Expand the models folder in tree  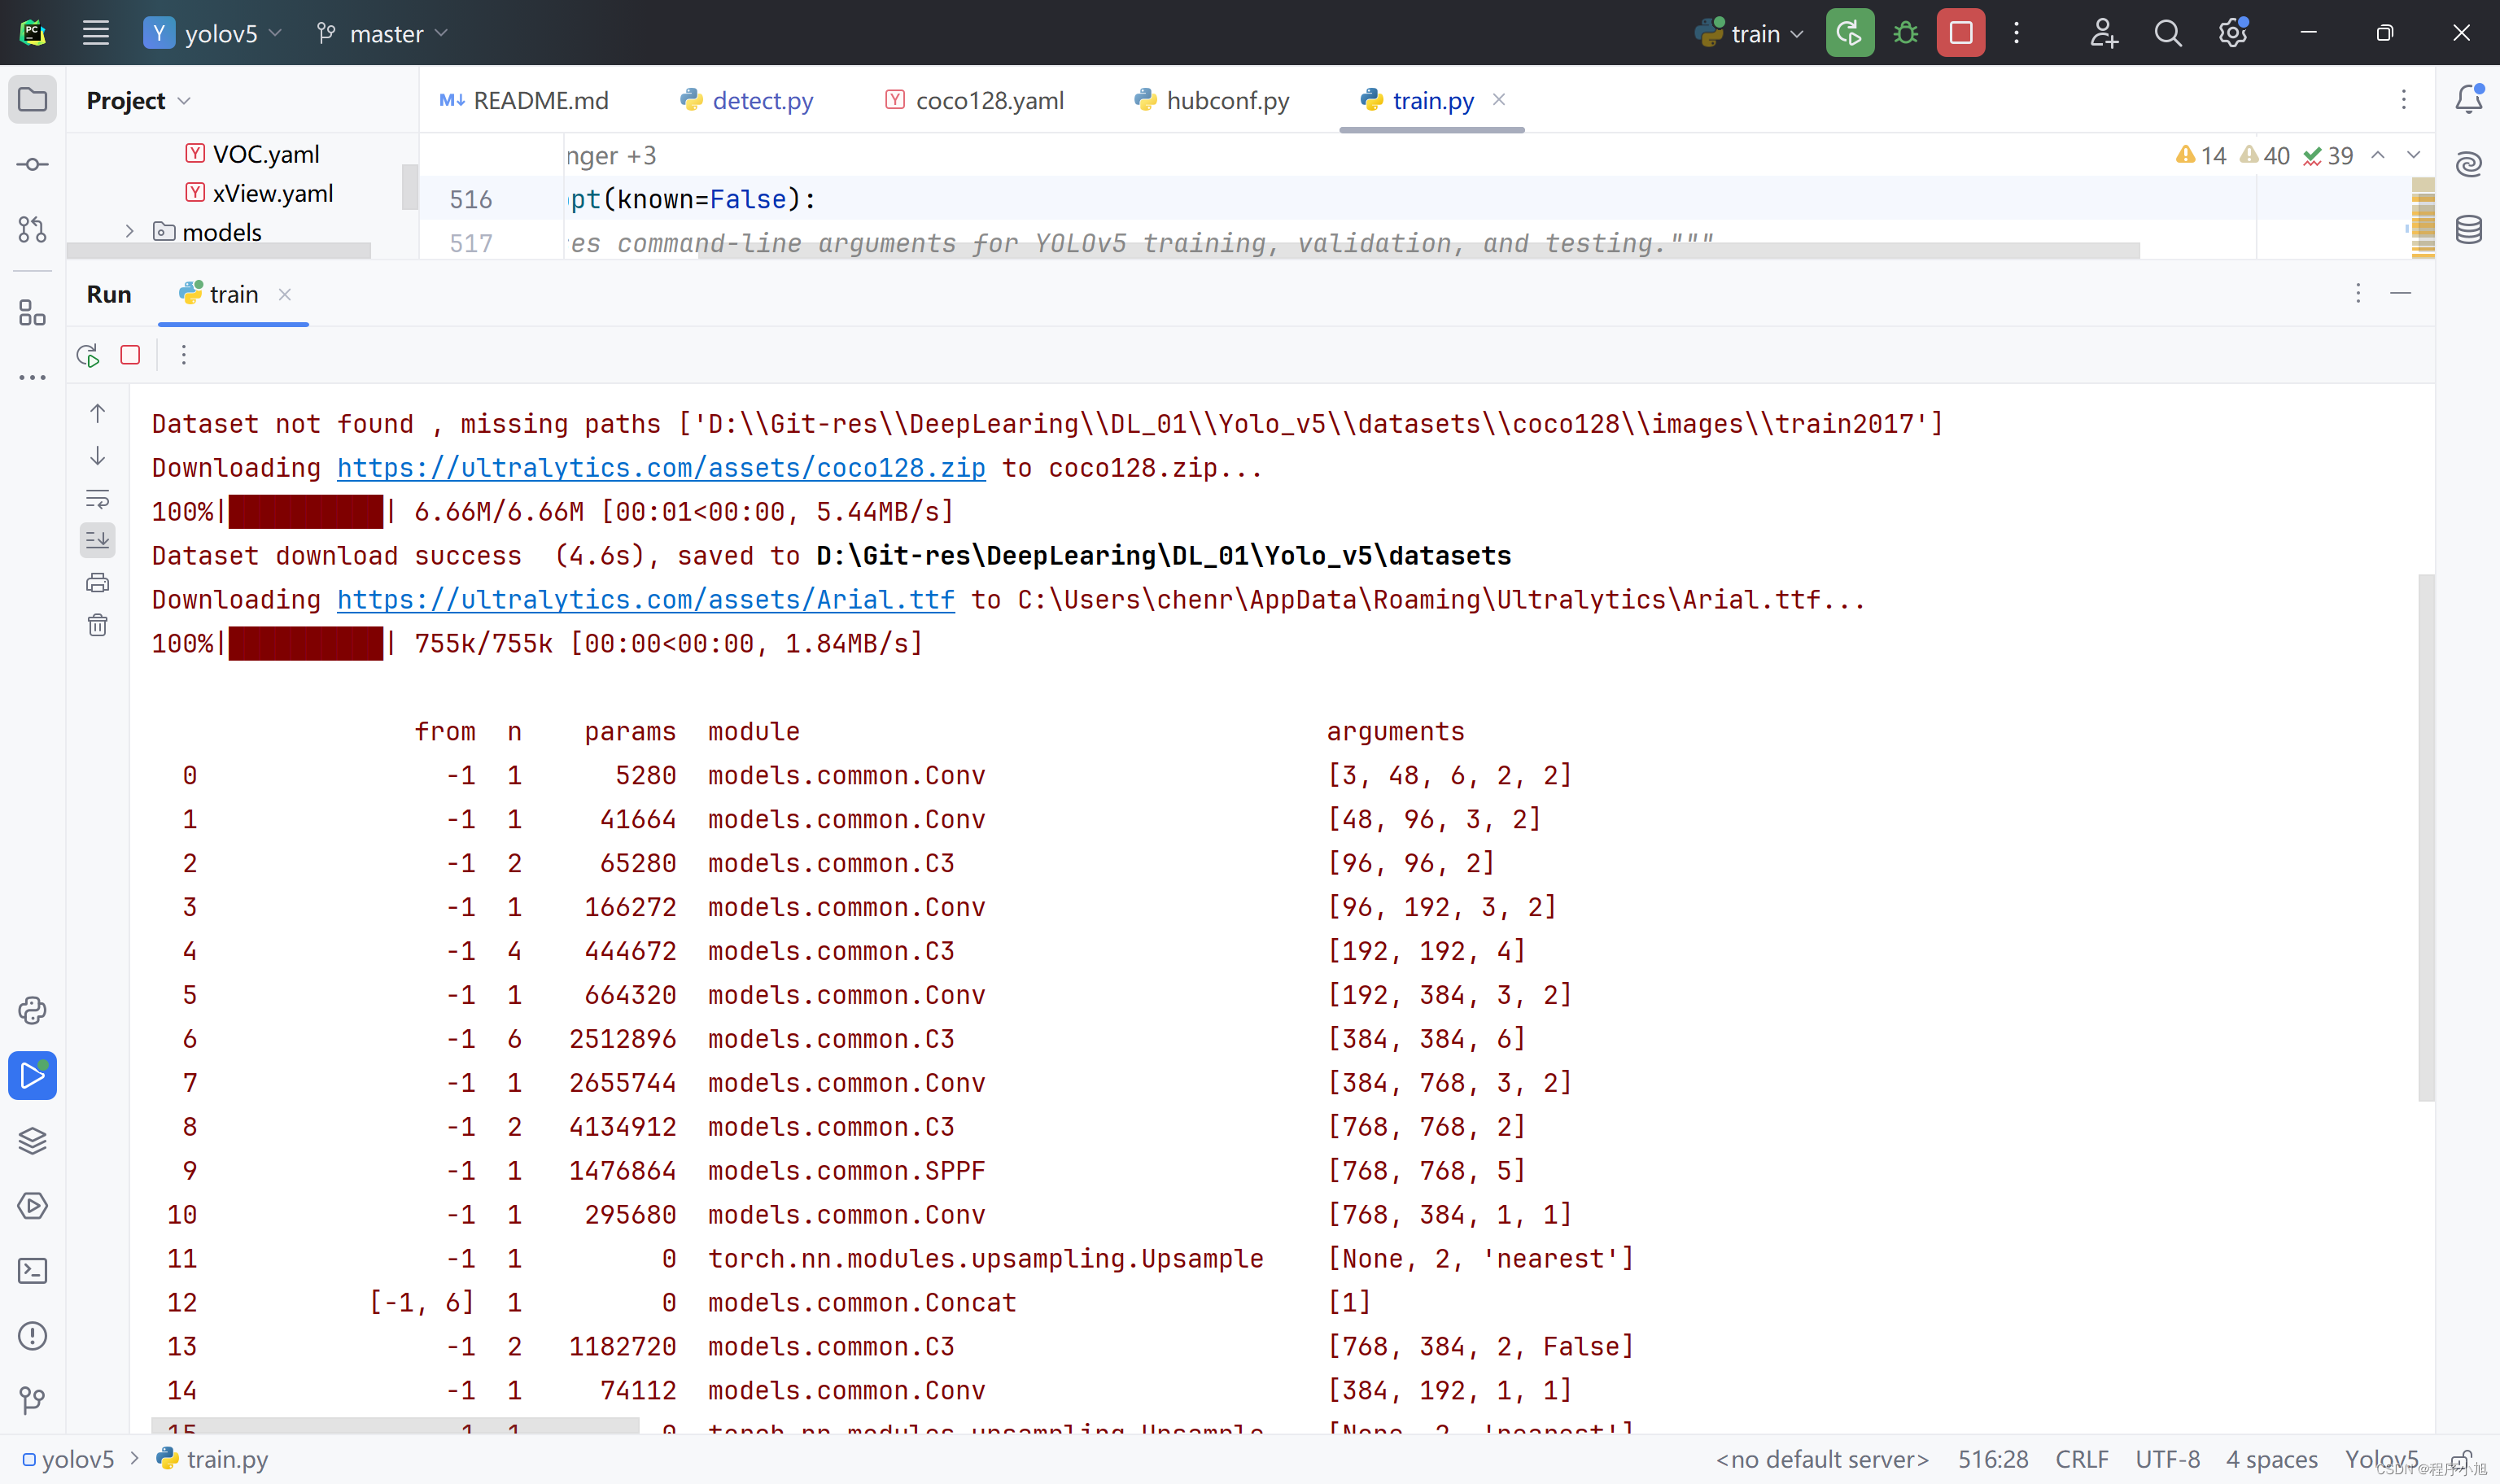129,231
